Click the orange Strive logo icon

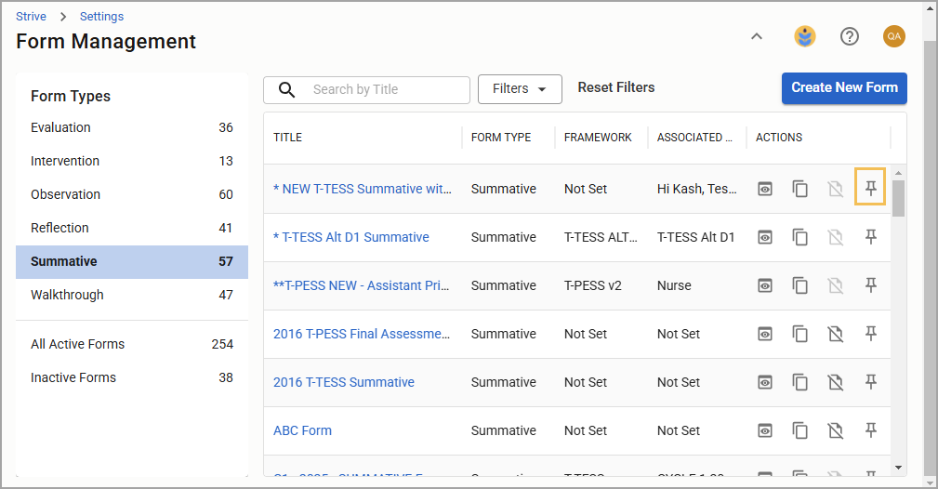pos(805,36)
